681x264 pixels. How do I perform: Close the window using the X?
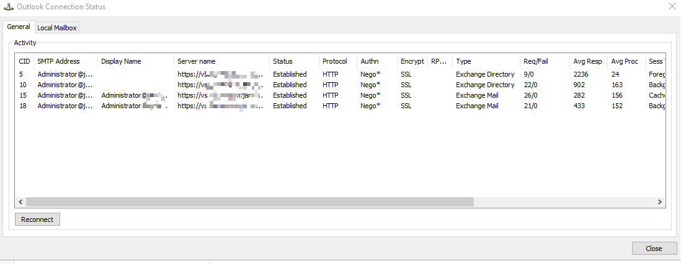(671, 6)
